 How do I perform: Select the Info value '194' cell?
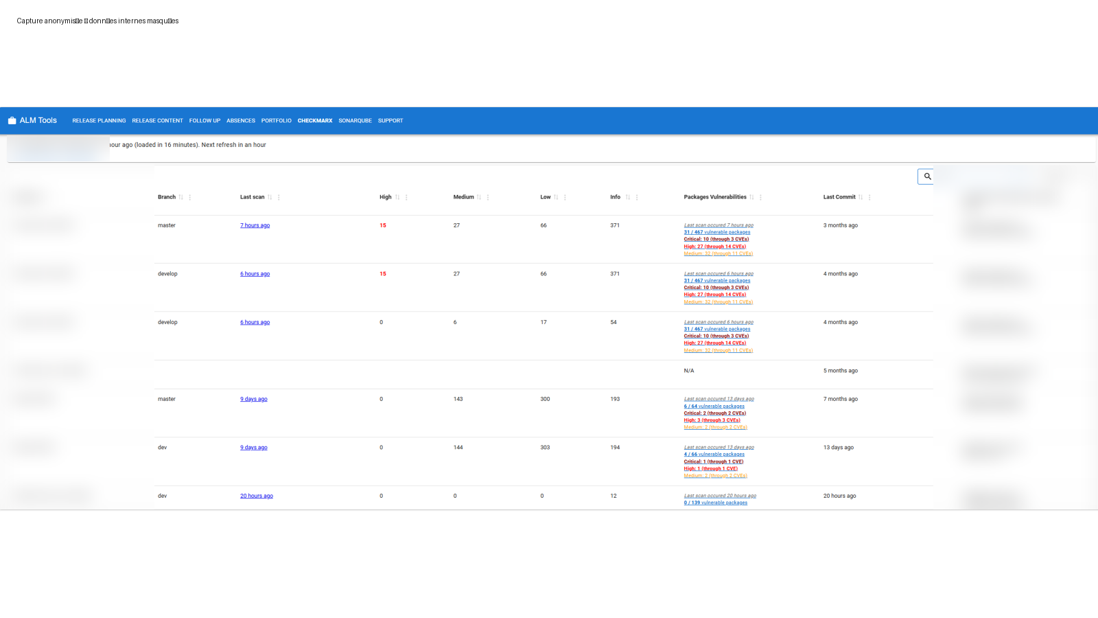tap(615, 448)
